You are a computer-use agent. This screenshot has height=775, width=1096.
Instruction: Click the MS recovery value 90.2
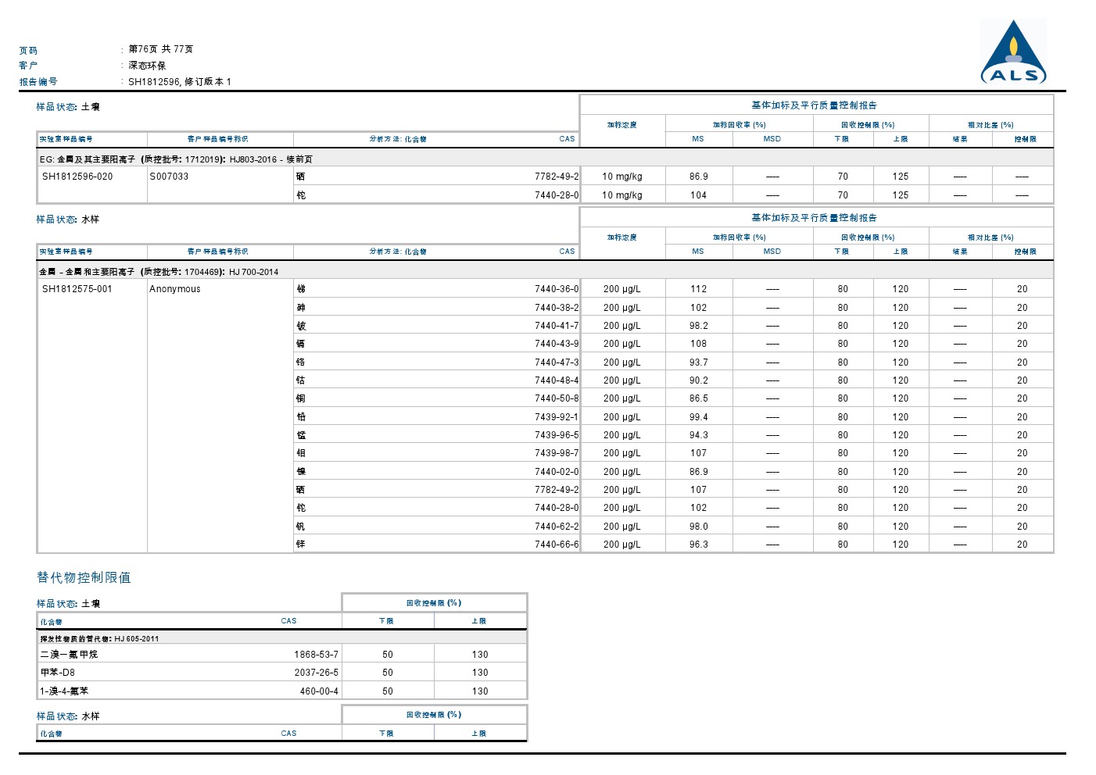[x=698, y=380]
